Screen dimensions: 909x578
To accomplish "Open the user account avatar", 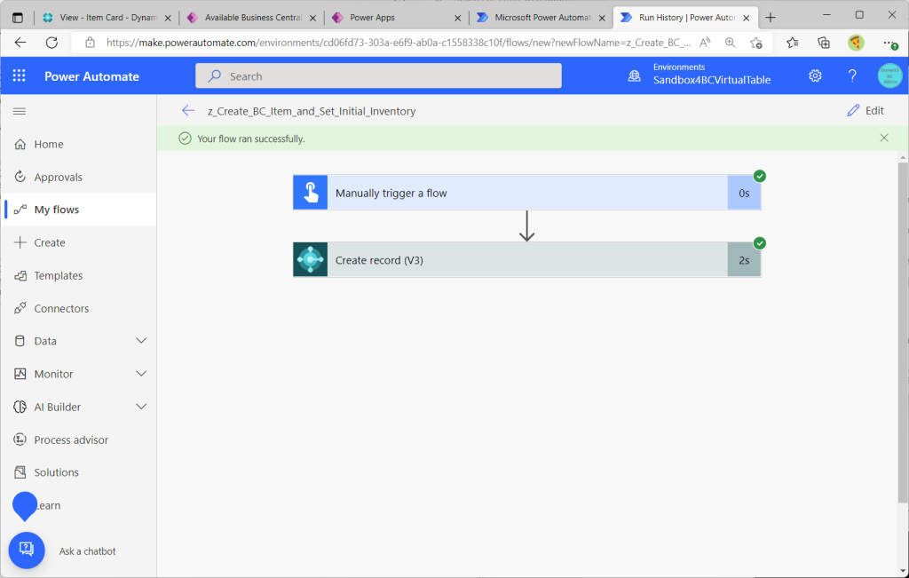I will click(x=889, y=76).
